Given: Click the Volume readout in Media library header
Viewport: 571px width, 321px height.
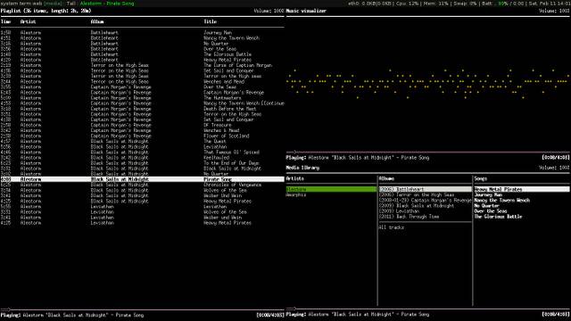Looking at the screenshot, I should (x=554, y=168).
